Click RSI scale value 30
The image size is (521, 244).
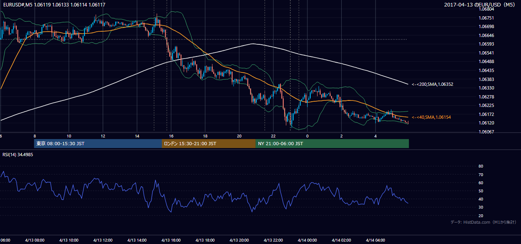pyautogui.click(x=481, y=207)
